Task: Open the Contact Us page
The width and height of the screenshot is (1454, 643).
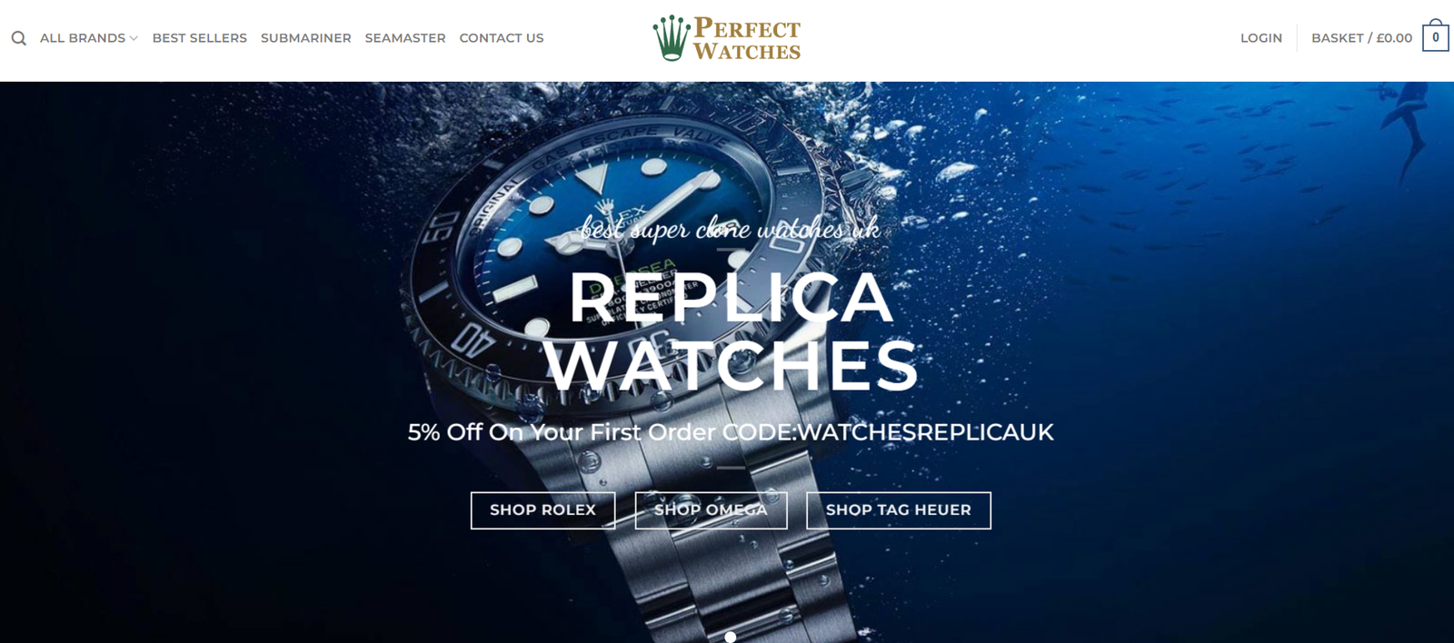Action: tap(502, 38)
